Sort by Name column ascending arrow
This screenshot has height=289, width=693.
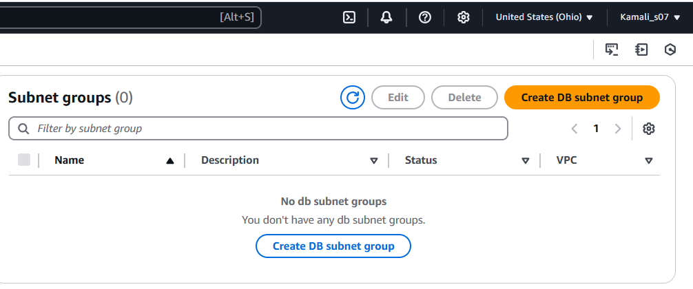click(x=169, y=161)
